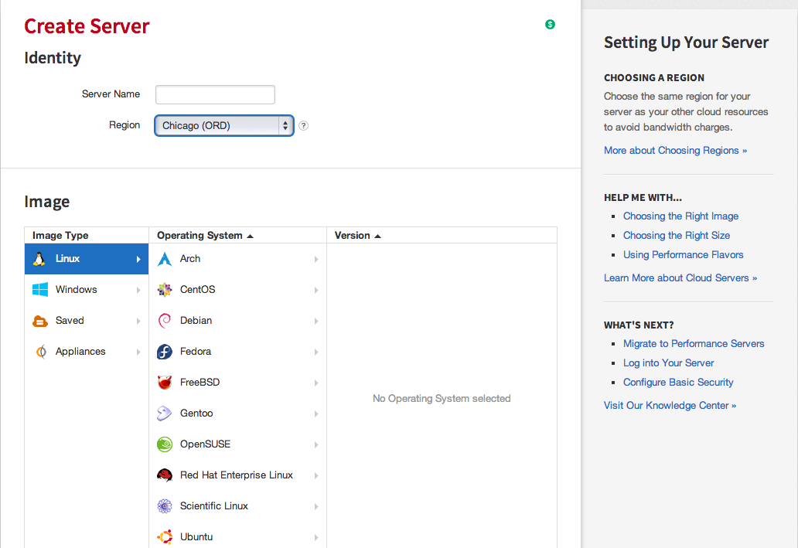Click the Region help question mark icon
798x548 pixels.
pyautogui.click(x=303, y=126)
